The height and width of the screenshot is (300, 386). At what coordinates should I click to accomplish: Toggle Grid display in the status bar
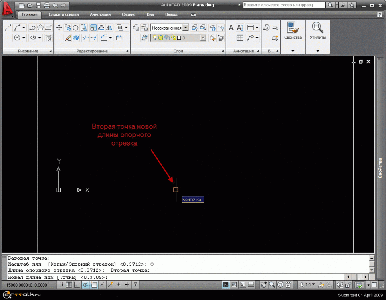point(69,285)
